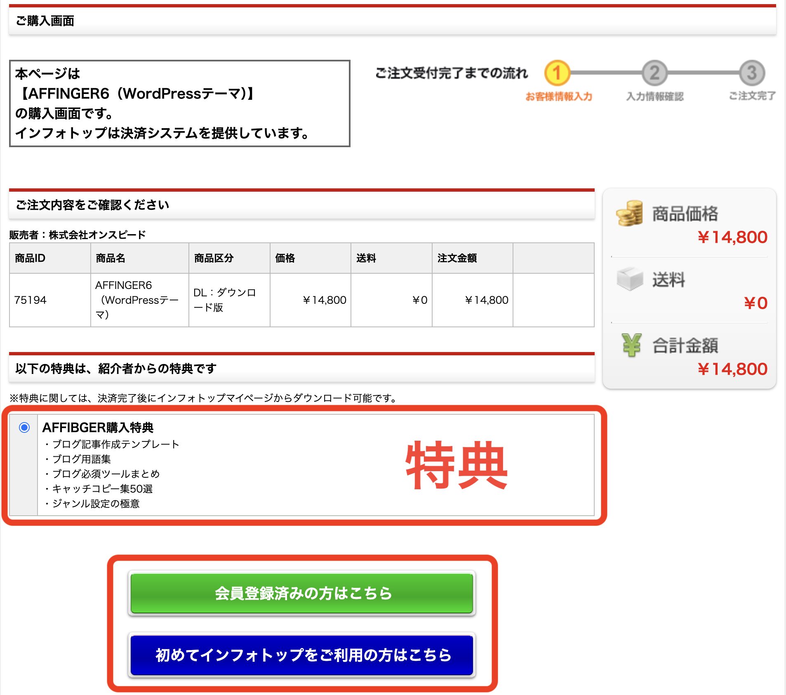Click the 送料 column header in the table

pyautogui.click(x=391, y=258)
